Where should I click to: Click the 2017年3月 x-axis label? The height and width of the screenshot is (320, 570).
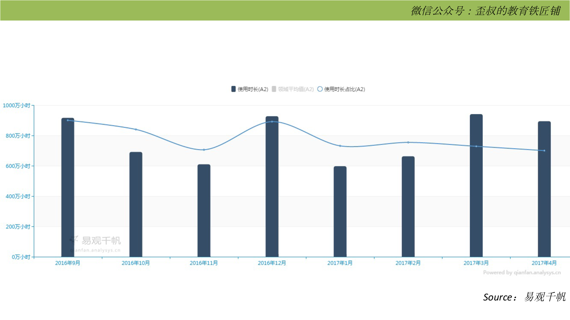point(476,263)
